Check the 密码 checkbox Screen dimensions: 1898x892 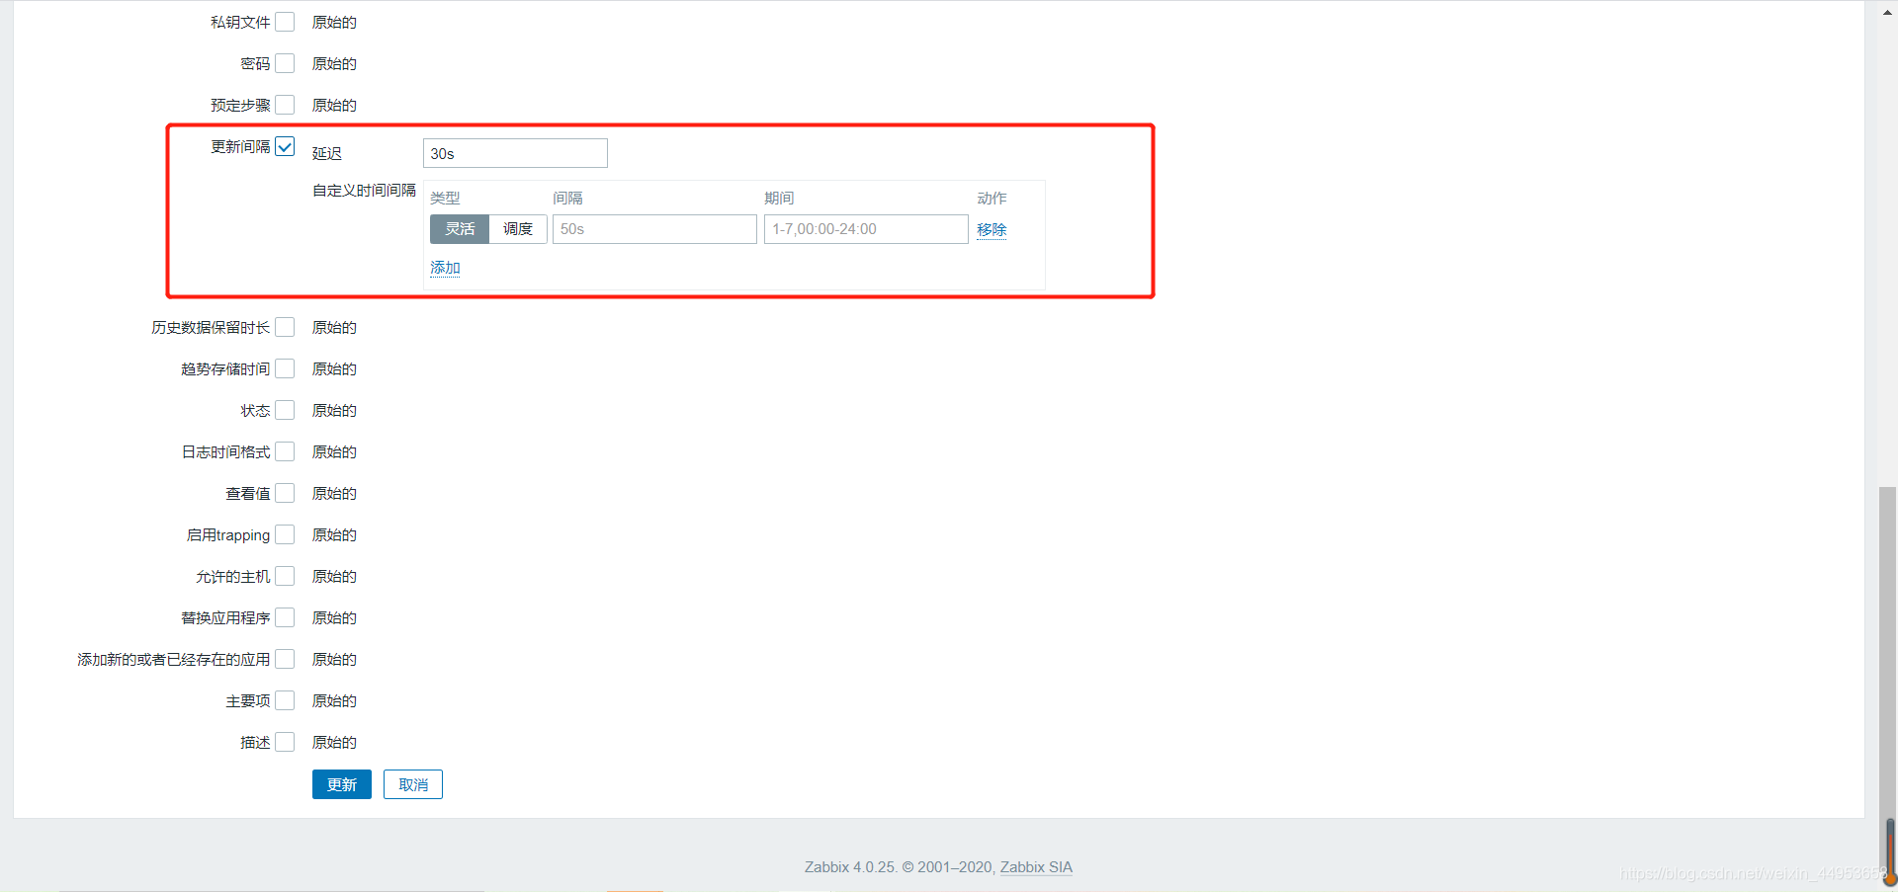(285, 63)
